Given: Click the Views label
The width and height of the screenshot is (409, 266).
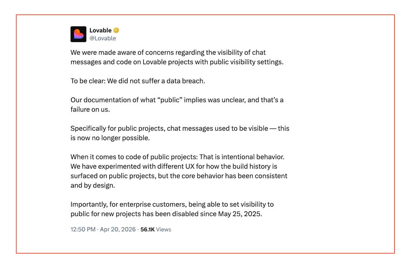Looking at the screenshot, I should (164, 230).
